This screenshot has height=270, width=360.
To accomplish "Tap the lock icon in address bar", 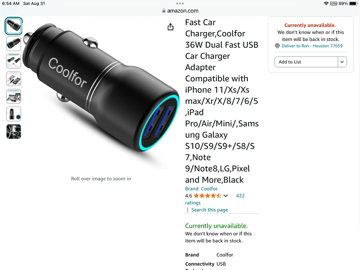I will [164, 11].
